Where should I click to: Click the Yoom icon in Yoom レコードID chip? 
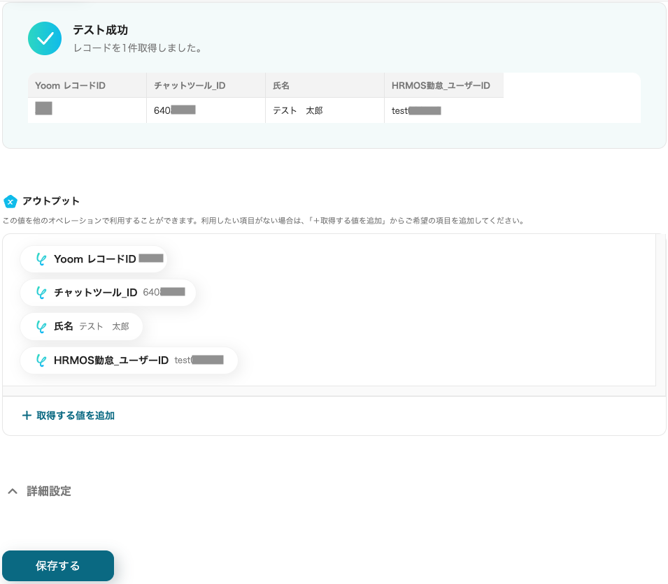[41, 259]
